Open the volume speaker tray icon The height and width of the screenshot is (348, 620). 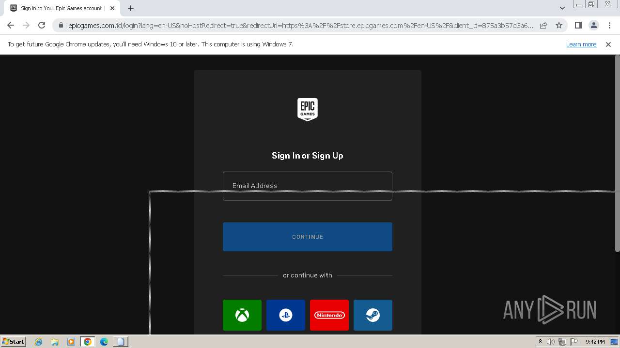(x=551, y=342)
